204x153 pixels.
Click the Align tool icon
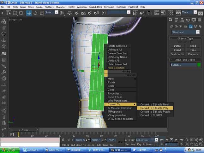(x=142, y=13)
